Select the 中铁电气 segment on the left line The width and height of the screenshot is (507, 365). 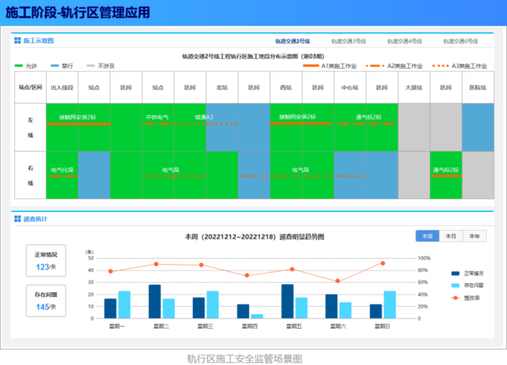[x=157, y=118]
